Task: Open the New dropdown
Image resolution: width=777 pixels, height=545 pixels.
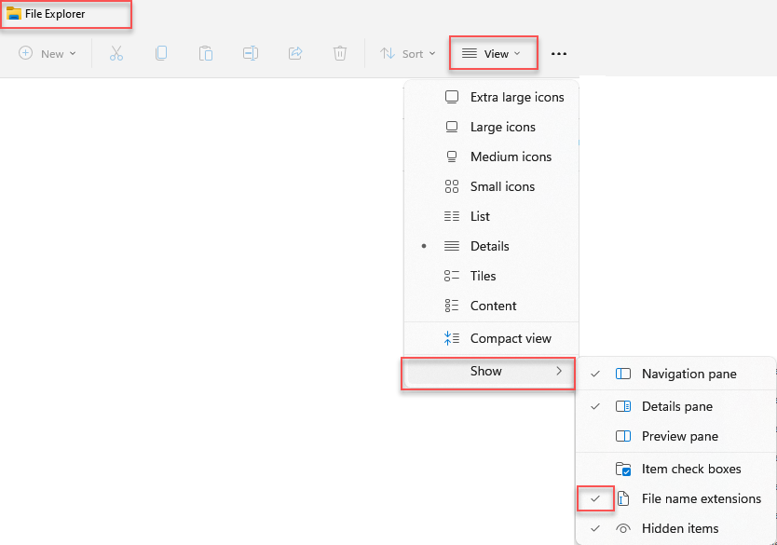Action: (x=47, y=53)
